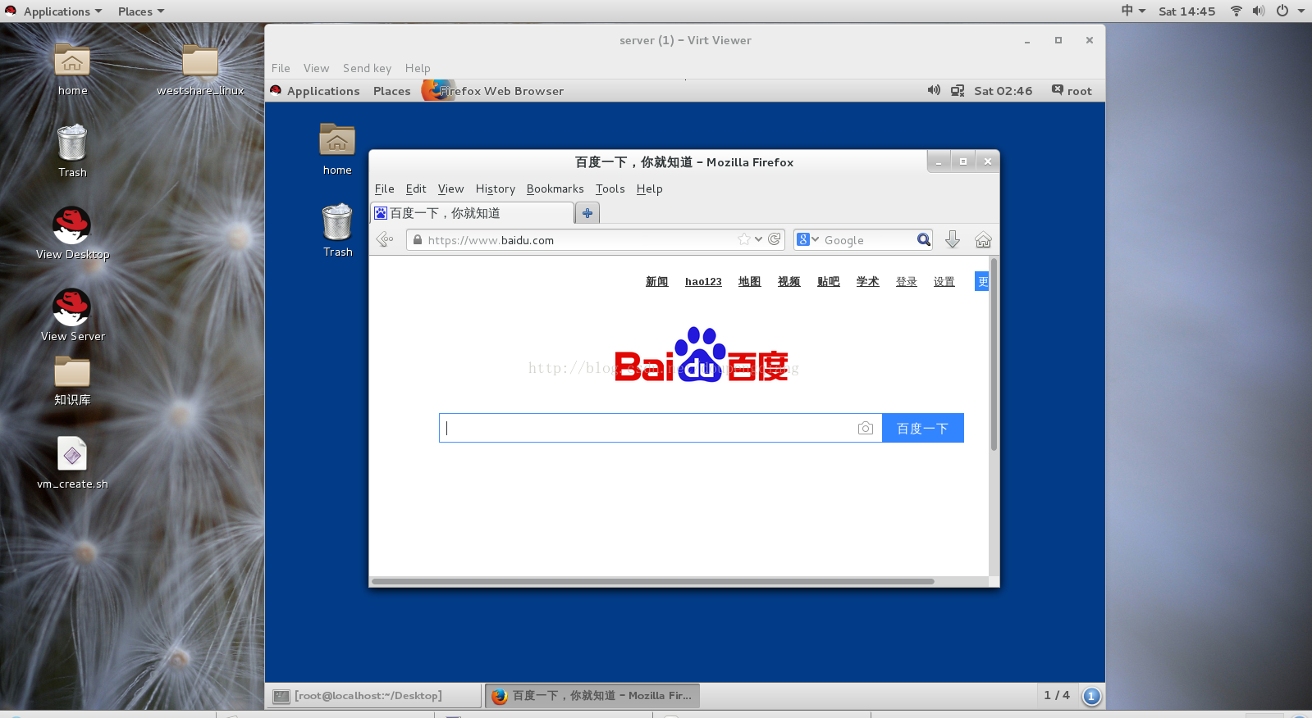
Task: Open the 中 input method dropdown
Action: click(x=1133, y=11)
